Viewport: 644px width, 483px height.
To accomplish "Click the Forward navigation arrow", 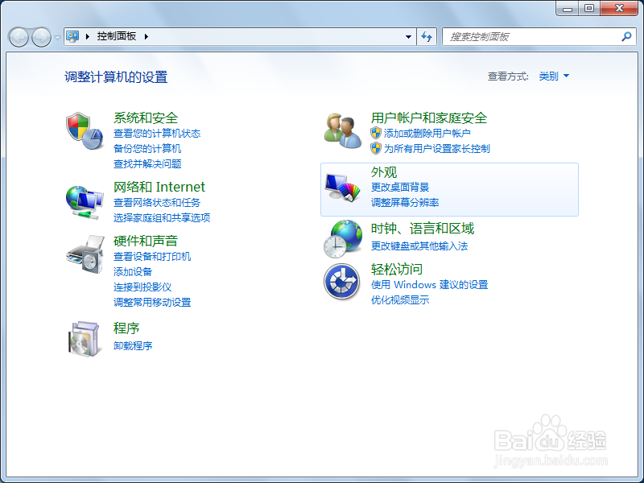I will coord(42,37).
